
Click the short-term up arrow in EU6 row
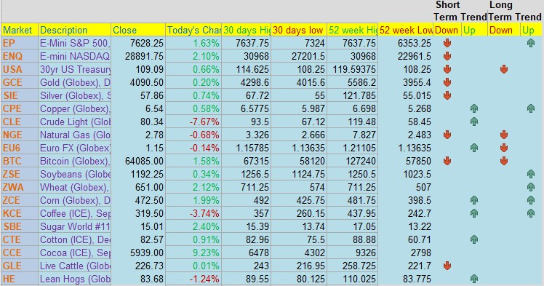[474, 148]
